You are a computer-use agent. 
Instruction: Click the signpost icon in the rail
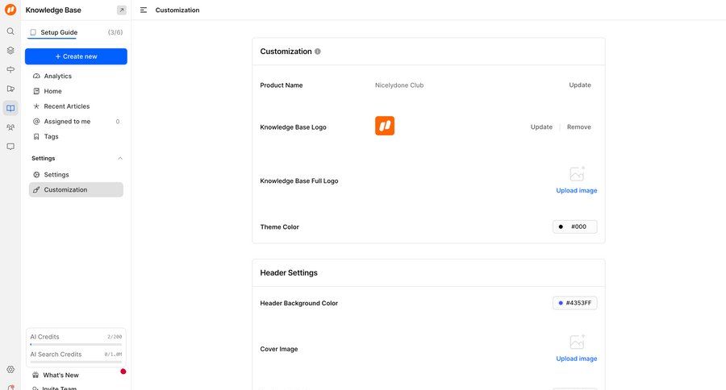[10, 69]
